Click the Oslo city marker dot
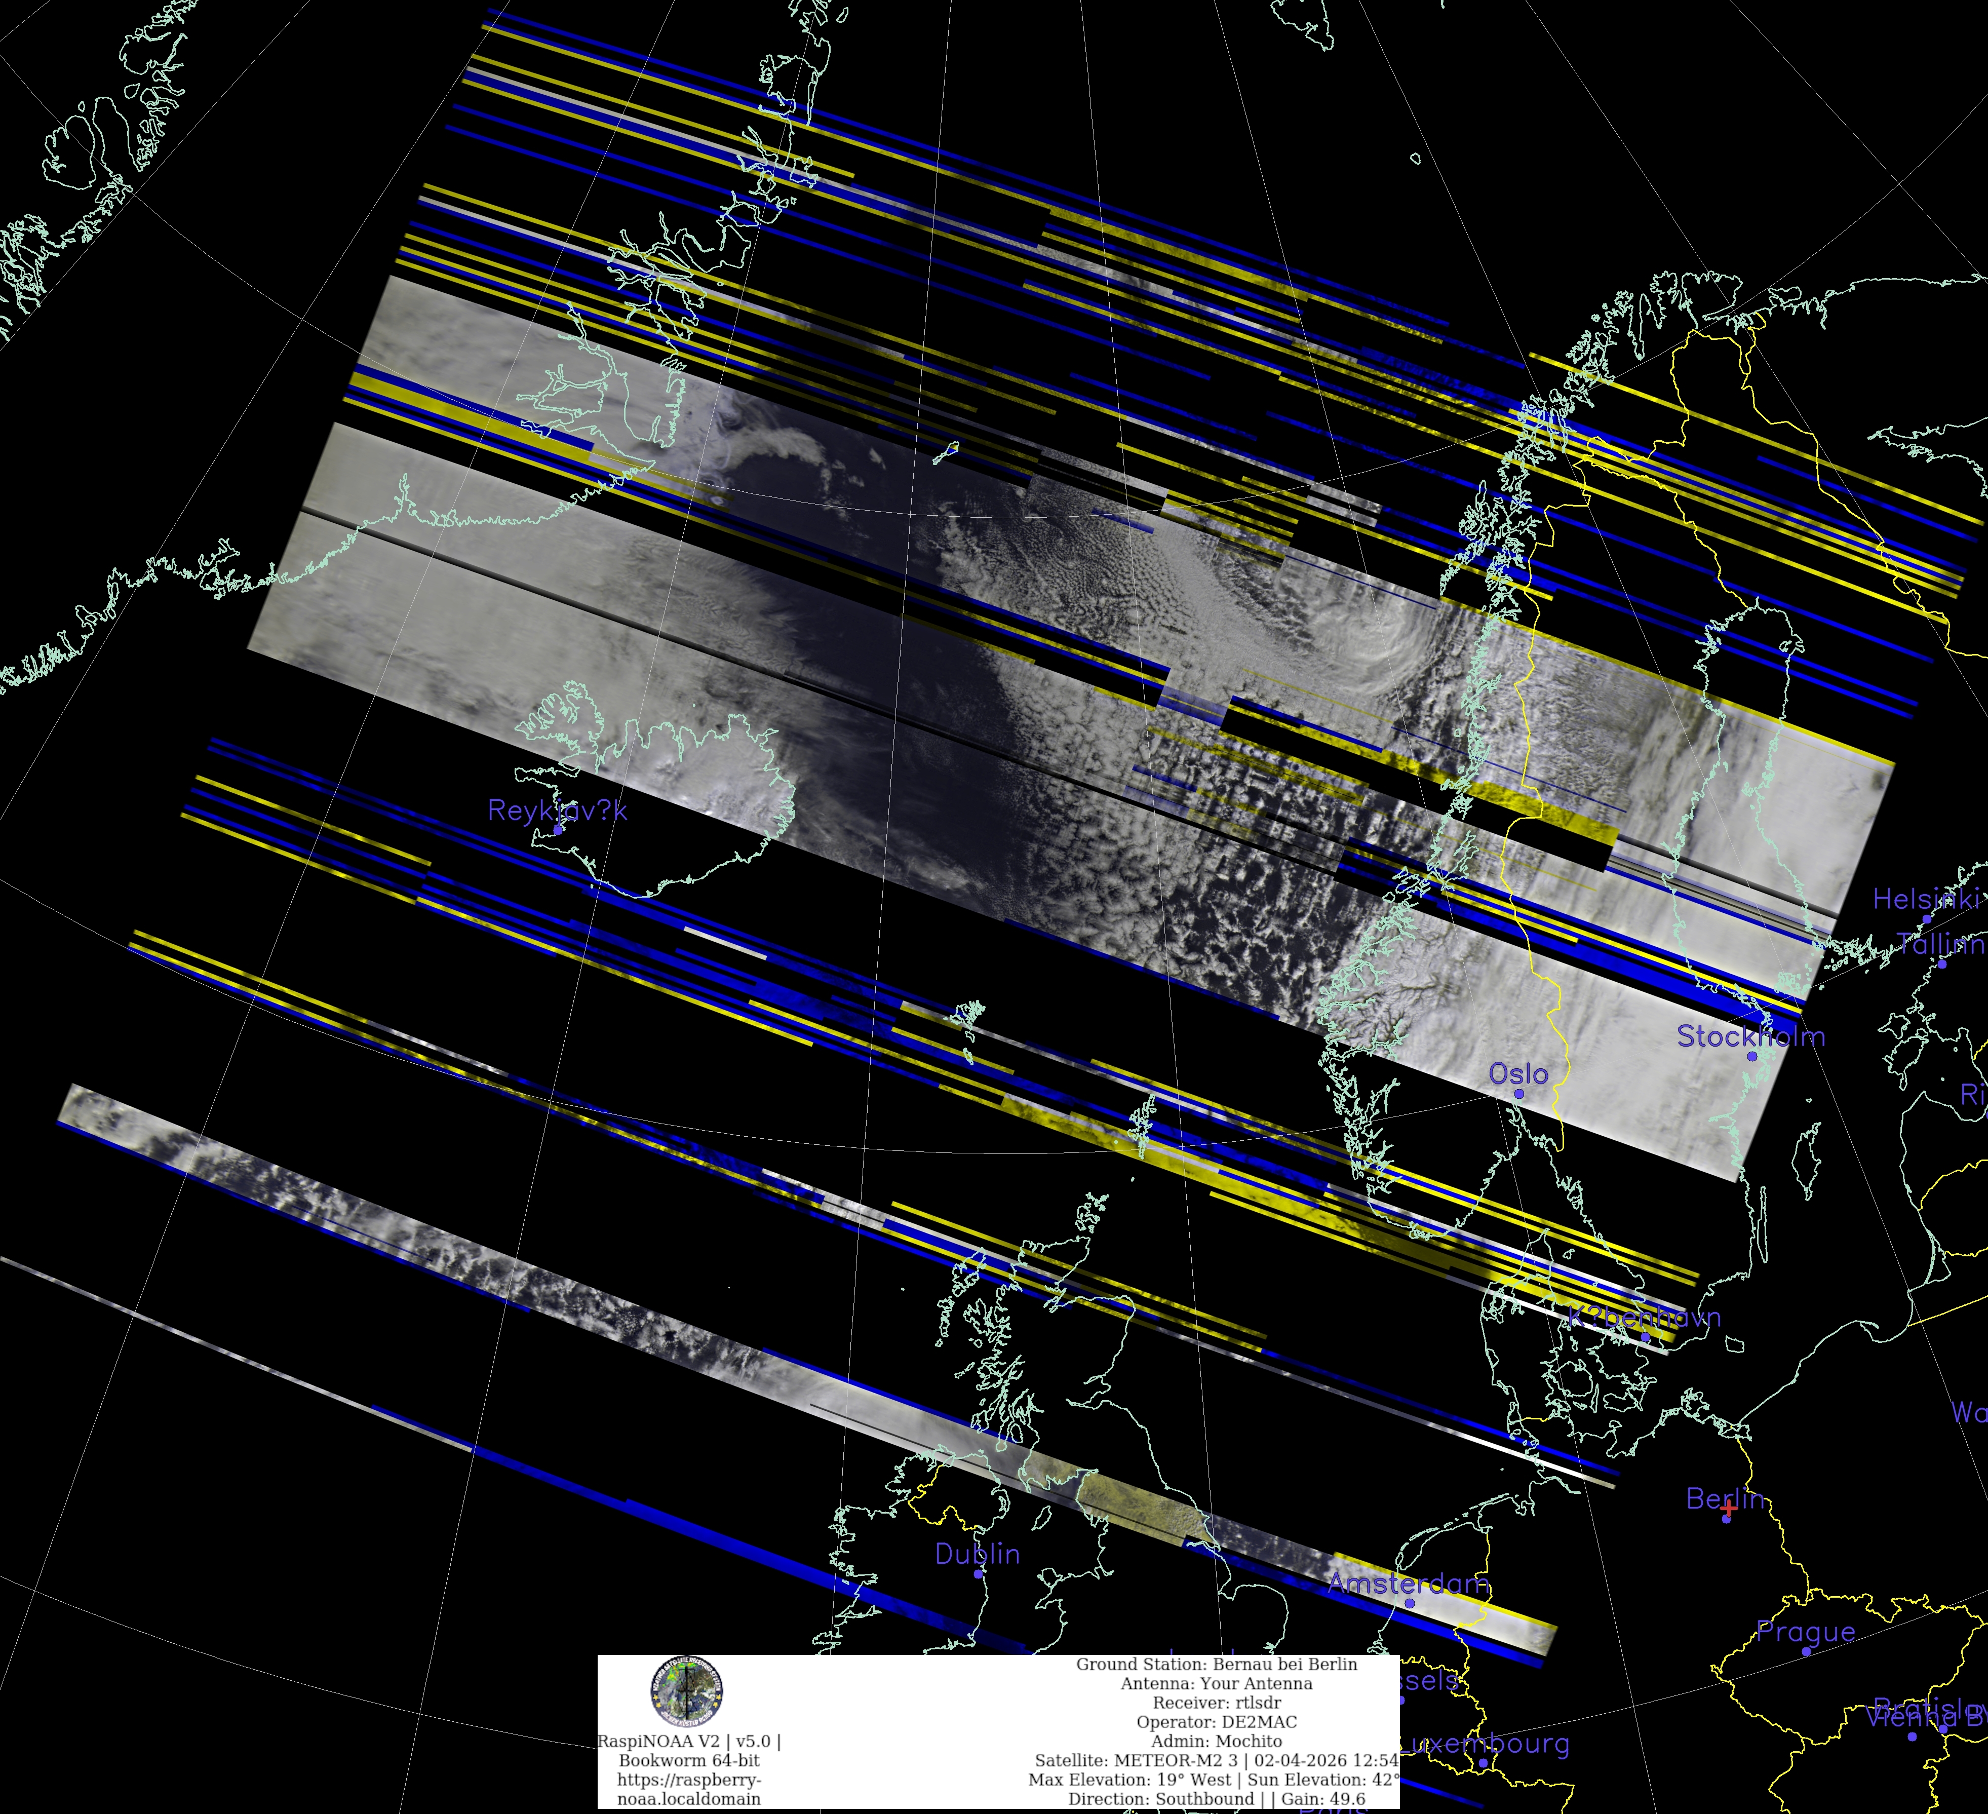Screen dimensions: 1988x1814 [x=1518, y=1094]
